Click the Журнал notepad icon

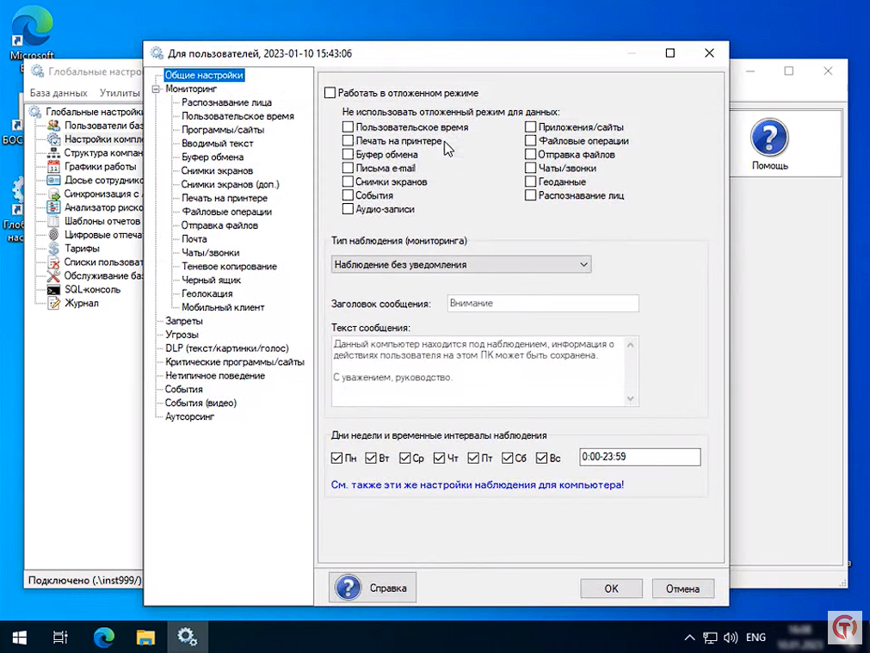click(x=54, y=303)
